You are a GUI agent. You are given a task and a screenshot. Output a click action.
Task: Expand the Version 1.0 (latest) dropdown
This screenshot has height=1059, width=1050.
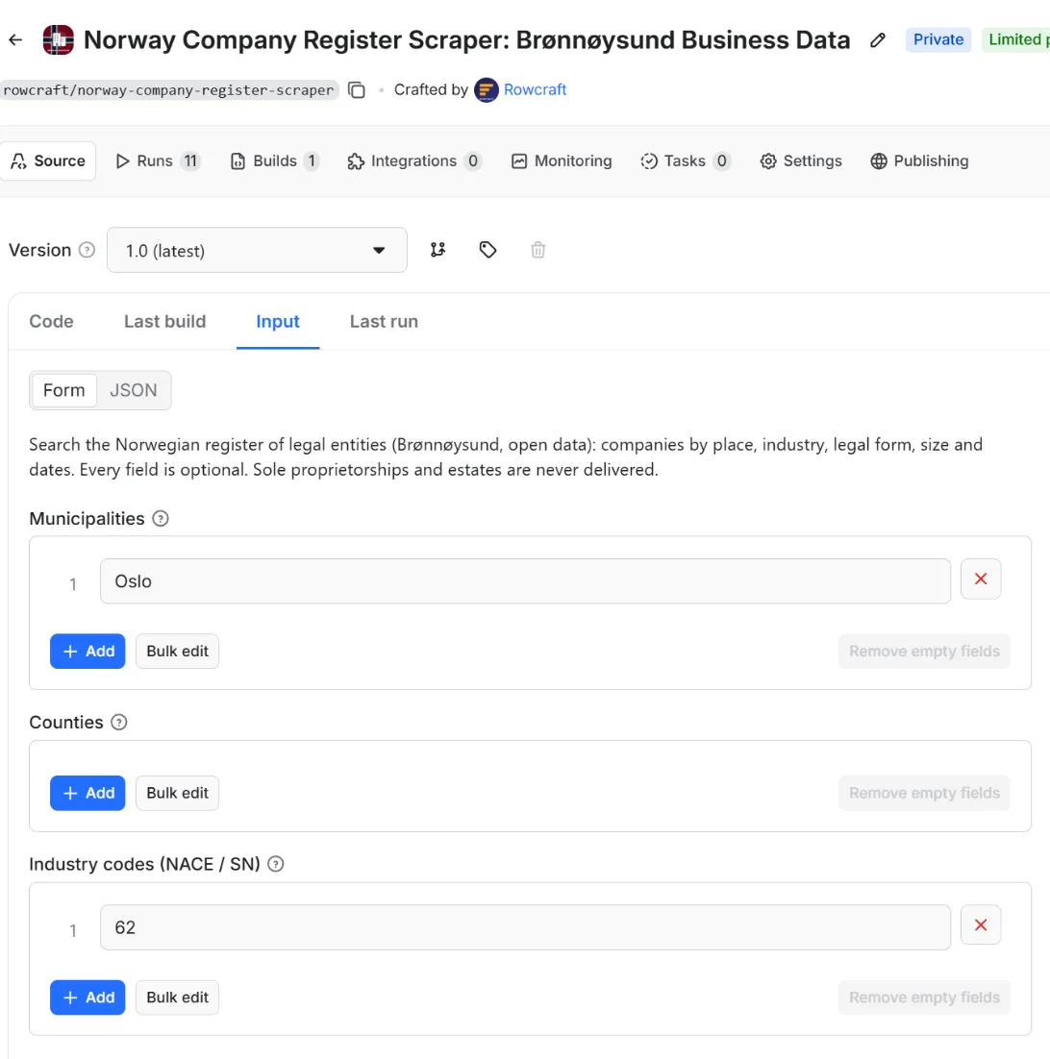(x=257, y=250)
